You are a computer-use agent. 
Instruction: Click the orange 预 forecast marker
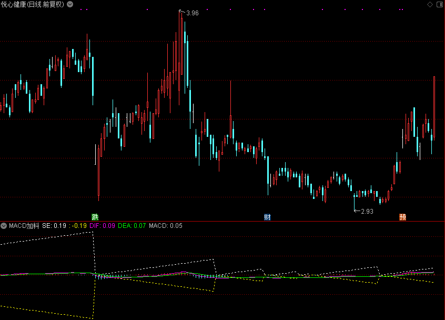point(402,217)
